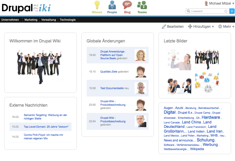
Task: Select the Land Polen tag
Action: pyautogui.click(x=188, y=136)
